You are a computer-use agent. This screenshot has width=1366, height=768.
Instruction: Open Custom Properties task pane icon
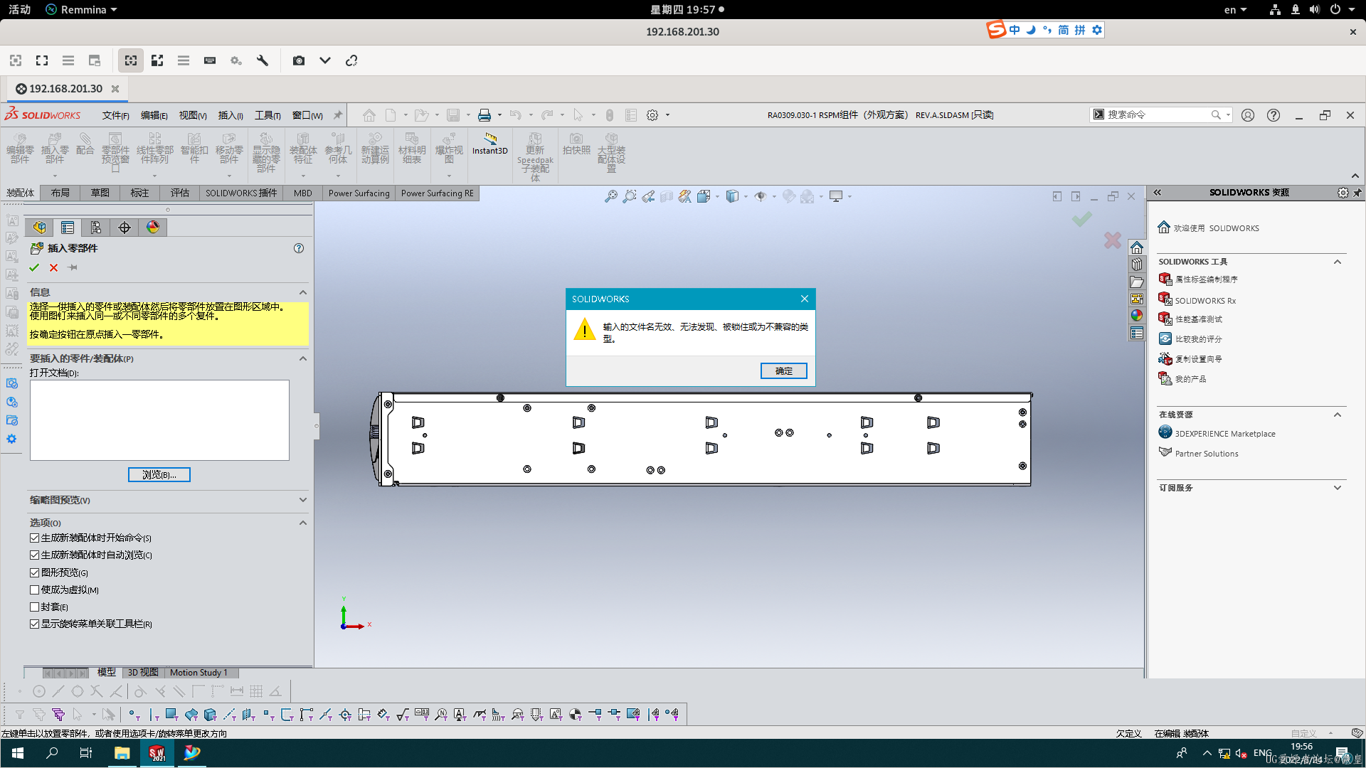click(1137, 334)
